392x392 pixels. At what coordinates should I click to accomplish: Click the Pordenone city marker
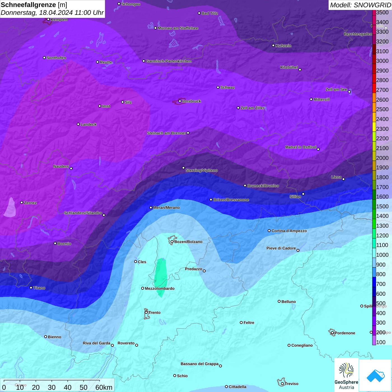(x=332, y=333)
